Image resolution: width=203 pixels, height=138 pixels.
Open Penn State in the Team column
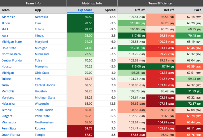[9, 129]
